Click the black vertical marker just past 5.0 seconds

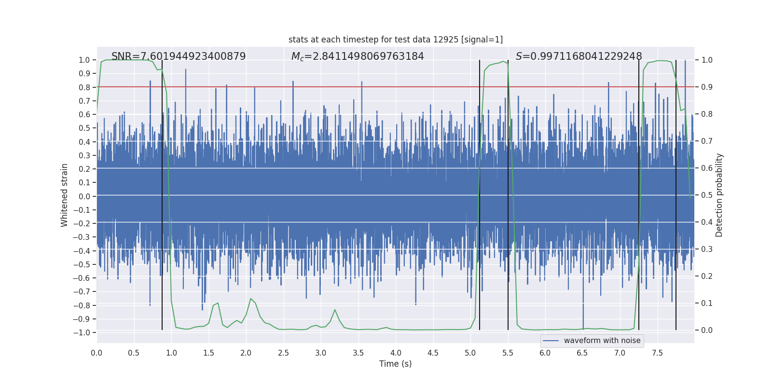tap(480, 195)
